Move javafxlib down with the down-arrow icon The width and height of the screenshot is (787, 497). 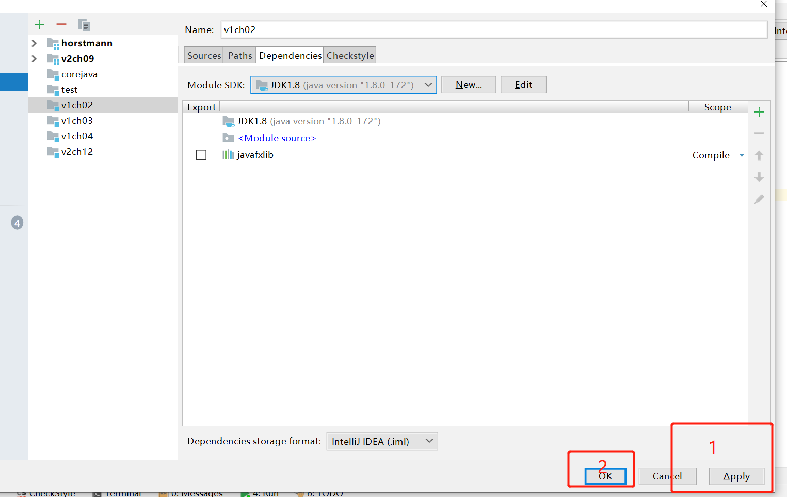click(759, 177)
